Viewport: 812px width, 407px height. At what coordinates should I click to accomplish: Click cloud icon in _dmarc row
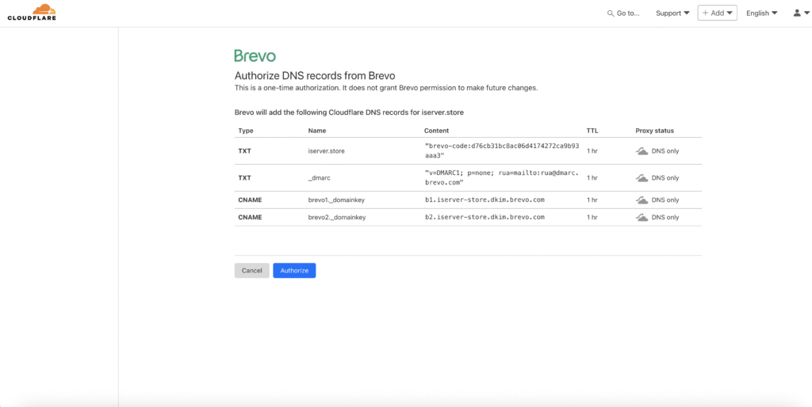point(642,178)
